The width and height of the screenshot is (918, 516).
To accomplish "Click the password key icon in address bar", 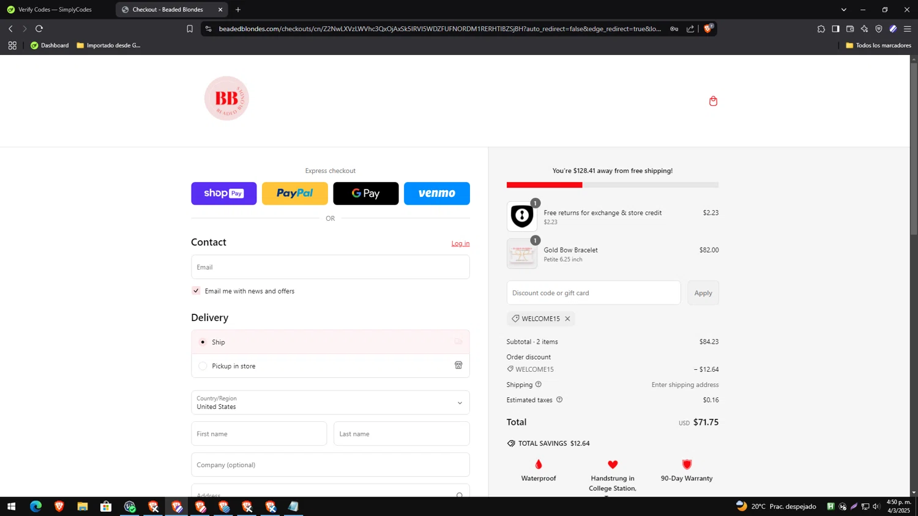I will tap(674, 29).
